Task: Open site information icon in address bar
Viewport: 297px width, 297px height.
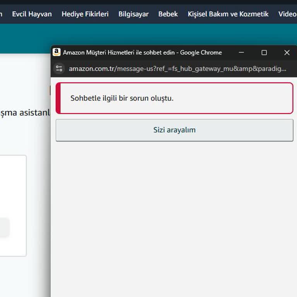Action: click(59, 68)
